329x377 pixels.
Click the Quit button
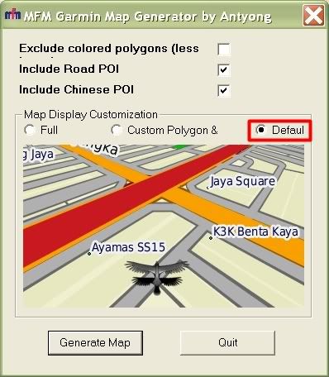(227, 343)
